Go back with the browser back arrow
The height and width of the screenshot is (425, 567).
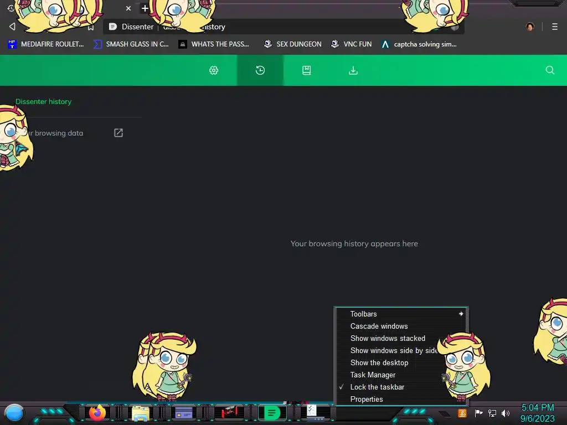[12, 27]
